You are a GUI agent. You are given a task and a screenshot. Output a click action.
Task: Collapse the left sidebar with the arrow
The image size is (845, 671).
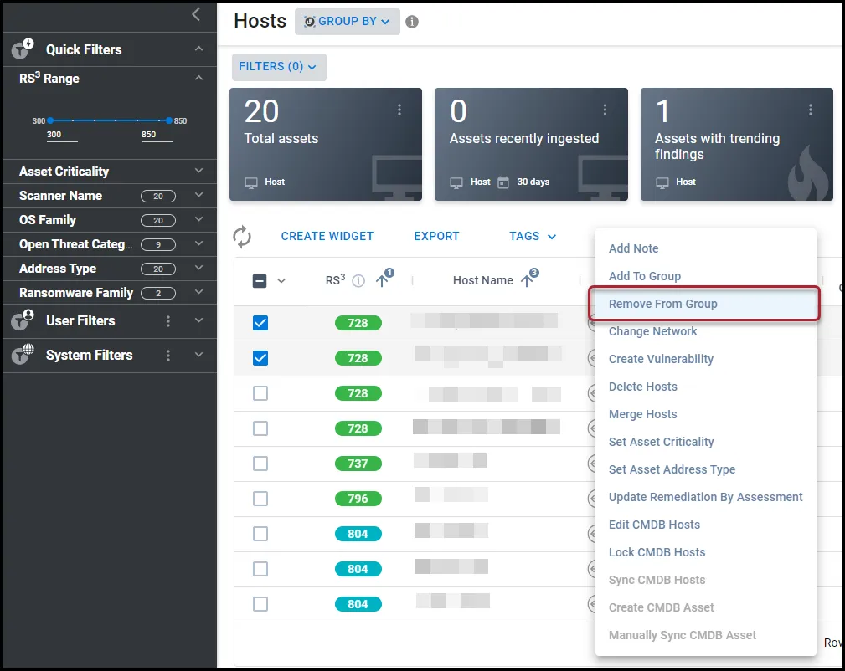[x=196, y=14]
